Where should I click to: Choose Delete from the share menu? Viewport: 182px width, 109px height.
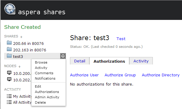40,102
